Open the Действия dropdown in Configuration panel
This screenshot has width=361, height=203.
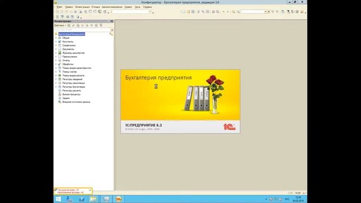(60, 25)
